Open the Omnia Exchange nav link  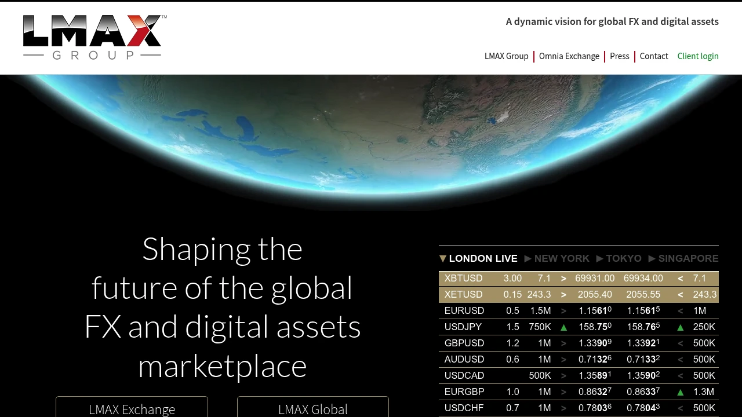[x=569, y=56]
